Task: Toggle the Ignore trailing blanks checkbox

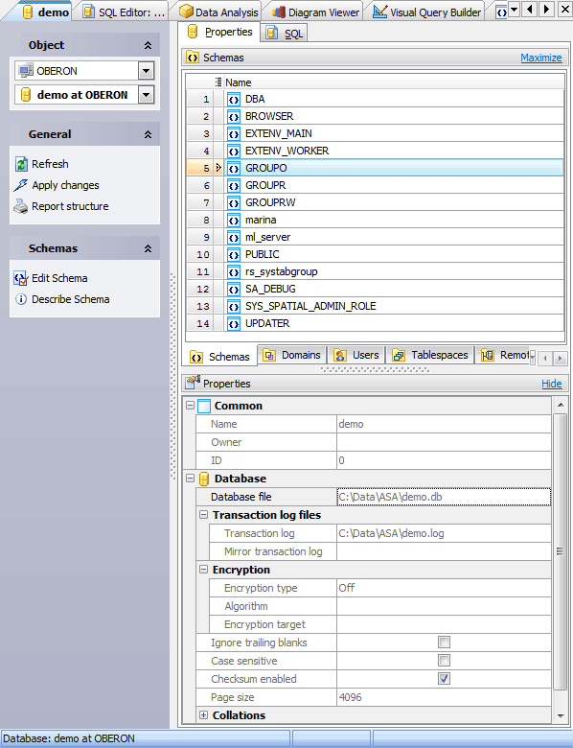Action: click(x=444, y=643)
